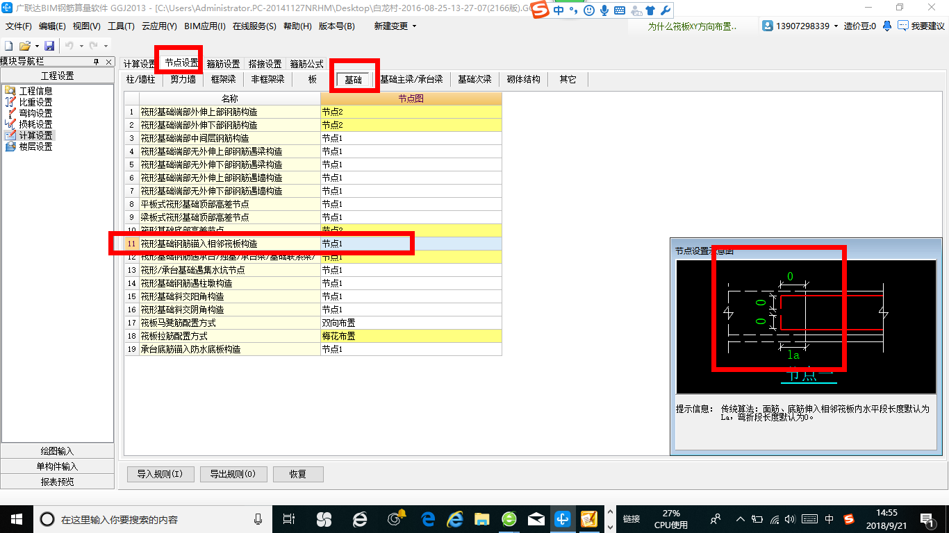
Task: Select the 框架梁 component tab
Action: (224, 79)
